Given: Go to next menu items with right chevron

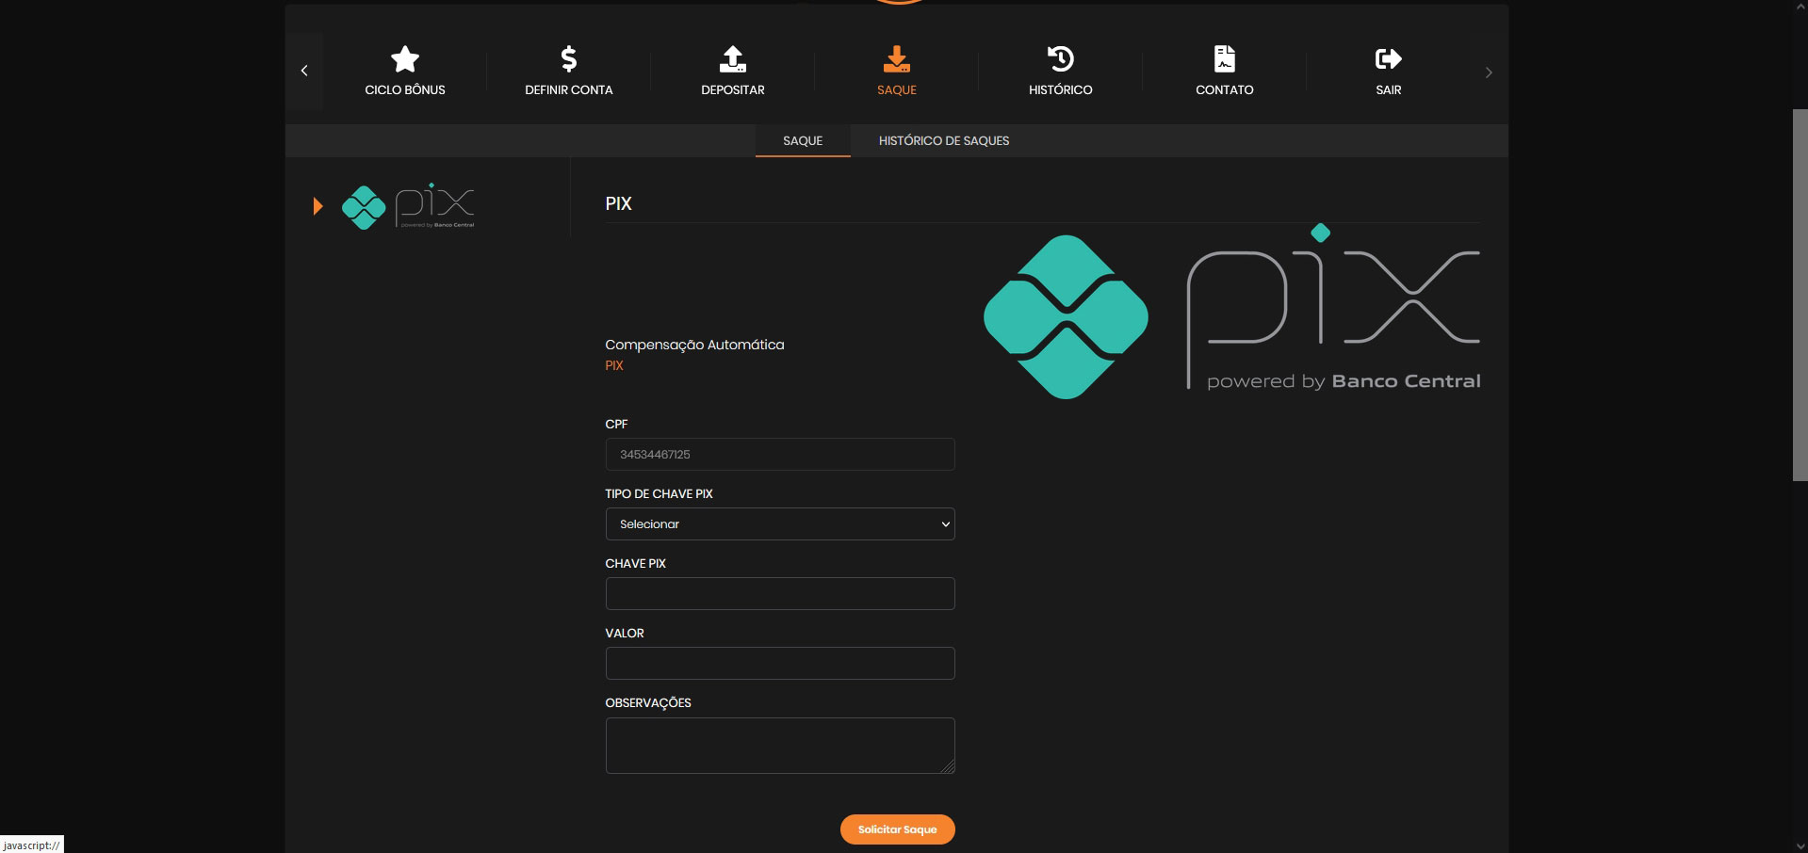Looking at the screenshot, I should [x=1489, y=72].
